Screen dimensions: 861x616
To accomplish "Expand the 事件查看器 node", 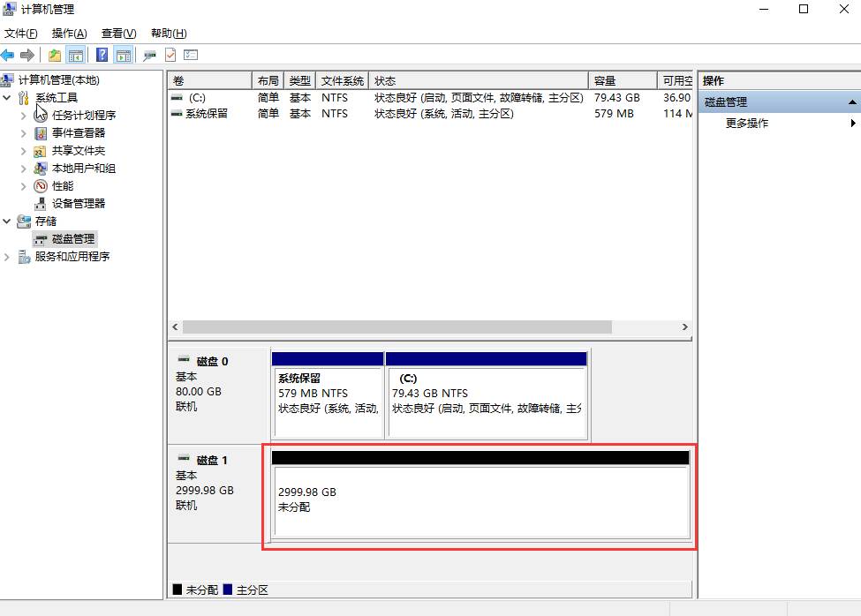I will pos(23,133).
